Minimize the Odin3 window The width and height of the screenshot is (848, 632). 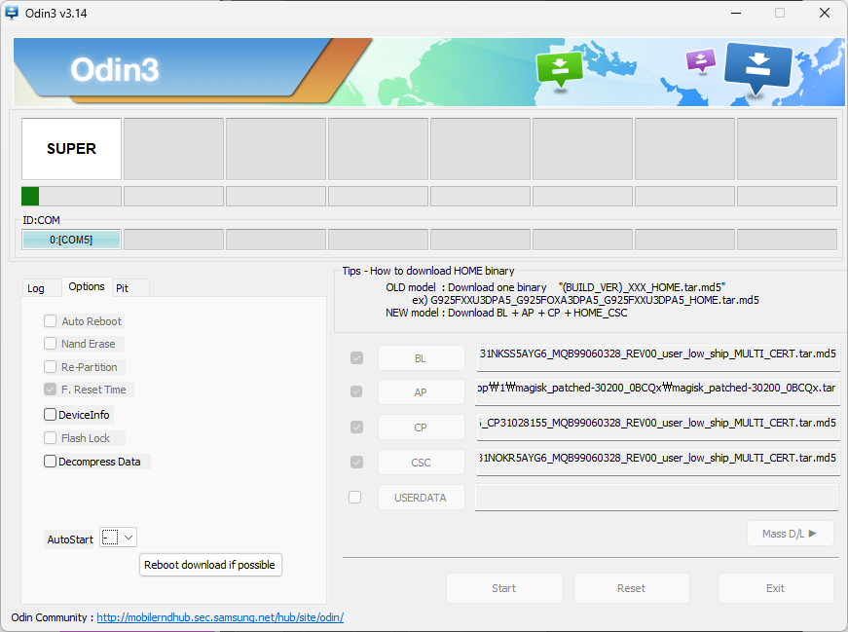click(x=736, y=13)
